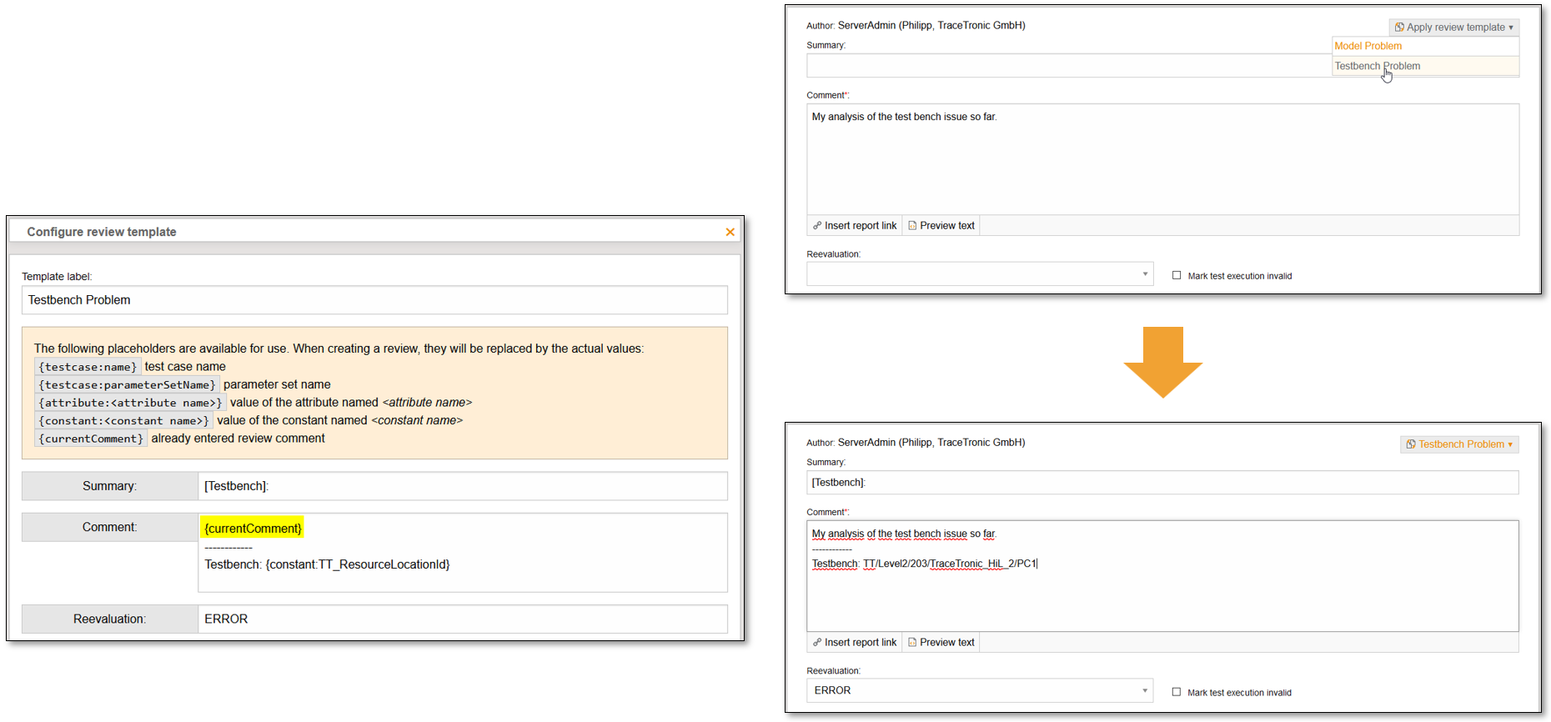Click the Template label text field
The image size is (1551, 722).
pos(374,300)
